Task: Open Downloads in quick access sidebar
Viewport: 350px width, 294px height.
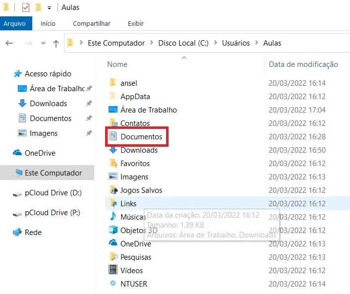Action: pos(49,104)
